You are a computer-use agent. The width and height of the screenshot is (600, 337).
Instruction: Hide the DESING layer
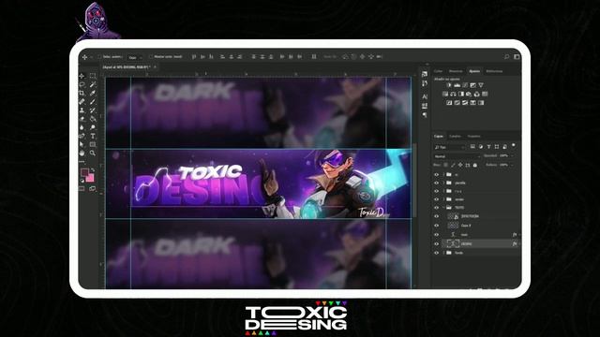[x=436, y=243]
